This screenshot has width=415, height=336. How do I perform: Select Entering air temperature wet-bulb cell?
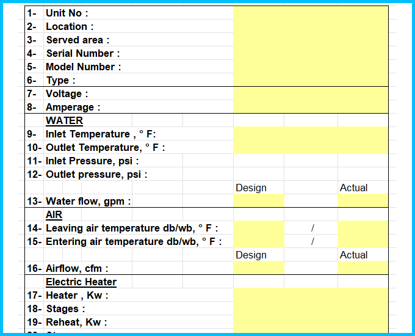[363, 241]
